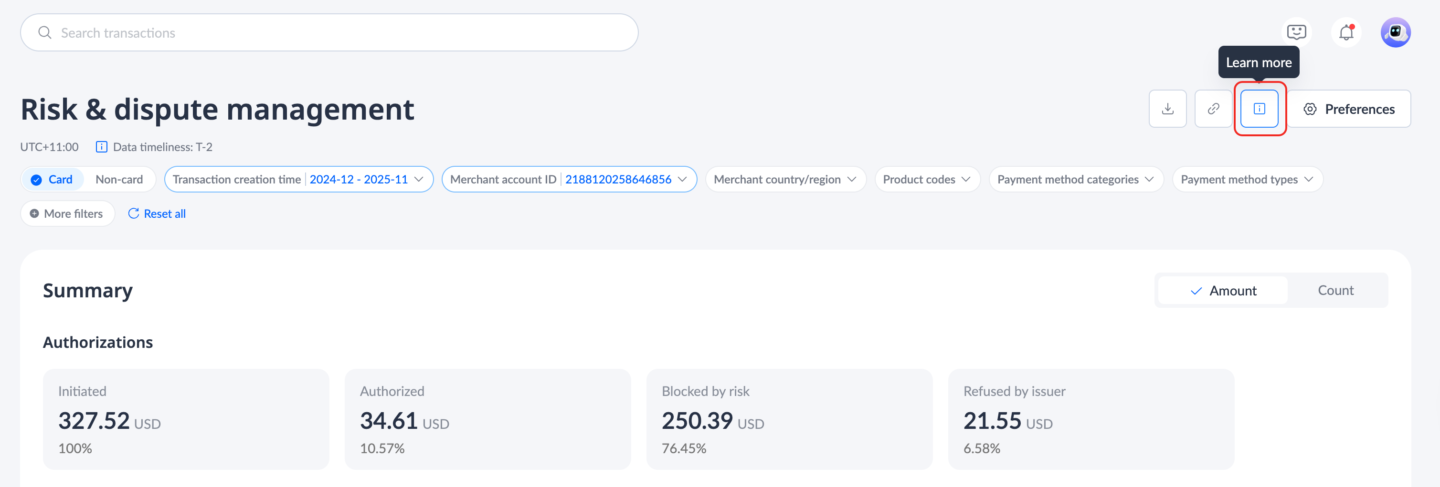
Task: Click the search magnifier icon
Action: coord(45,33)
